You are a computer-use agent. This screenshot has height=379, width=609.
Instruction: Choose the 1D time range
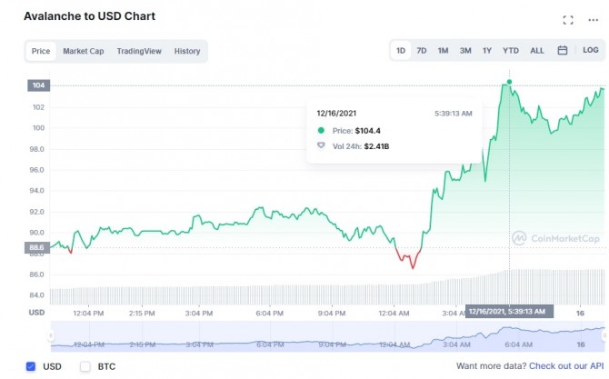401,51
